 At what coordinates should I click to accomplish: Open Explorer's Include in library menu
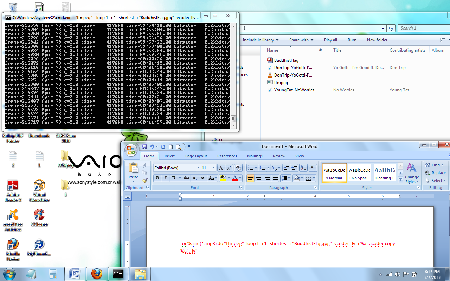click(261, 40)
